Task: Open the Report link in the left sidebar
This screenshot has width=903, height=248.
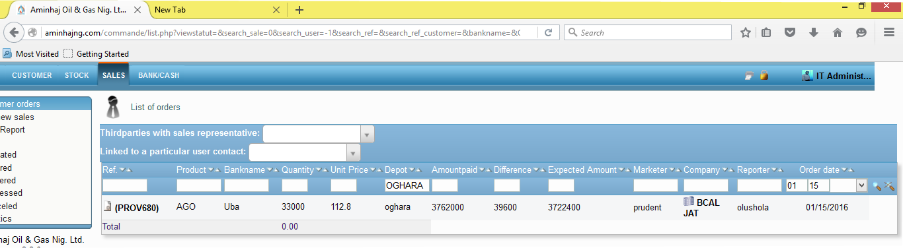Action: pos(13,130)
